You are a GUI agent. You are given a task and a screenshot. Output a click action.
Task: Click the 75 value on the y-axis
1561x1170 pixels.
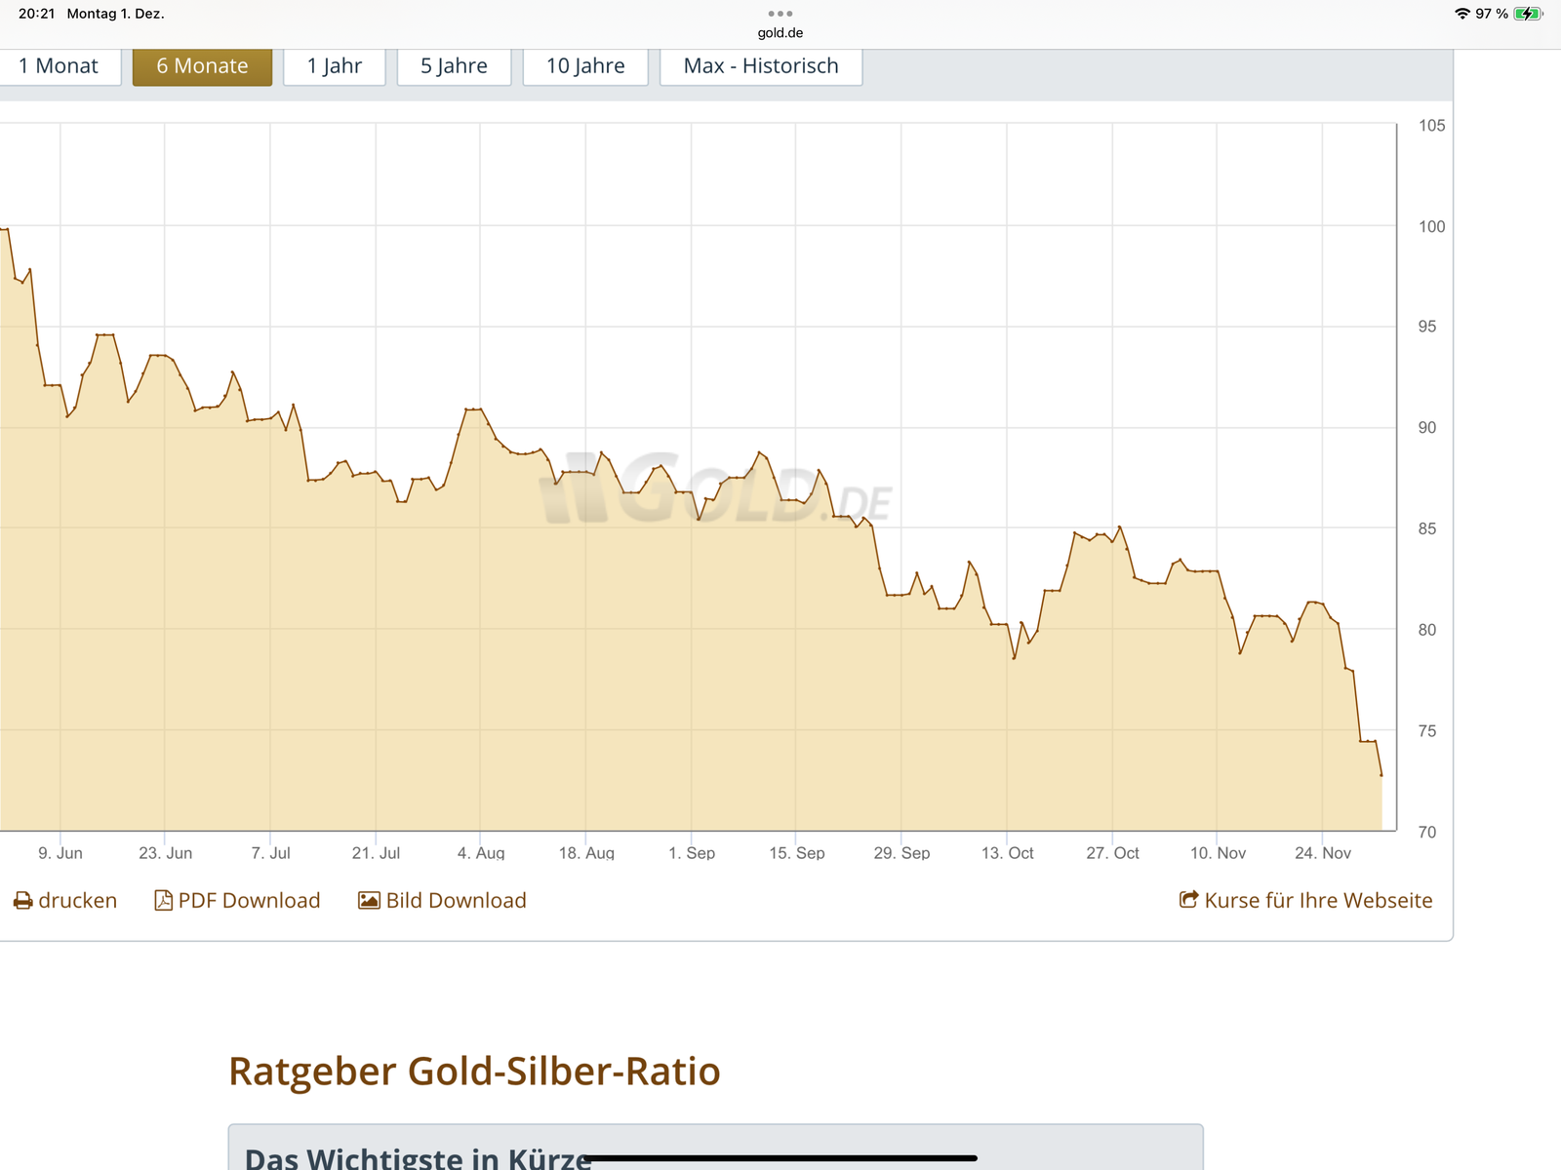1427,731
